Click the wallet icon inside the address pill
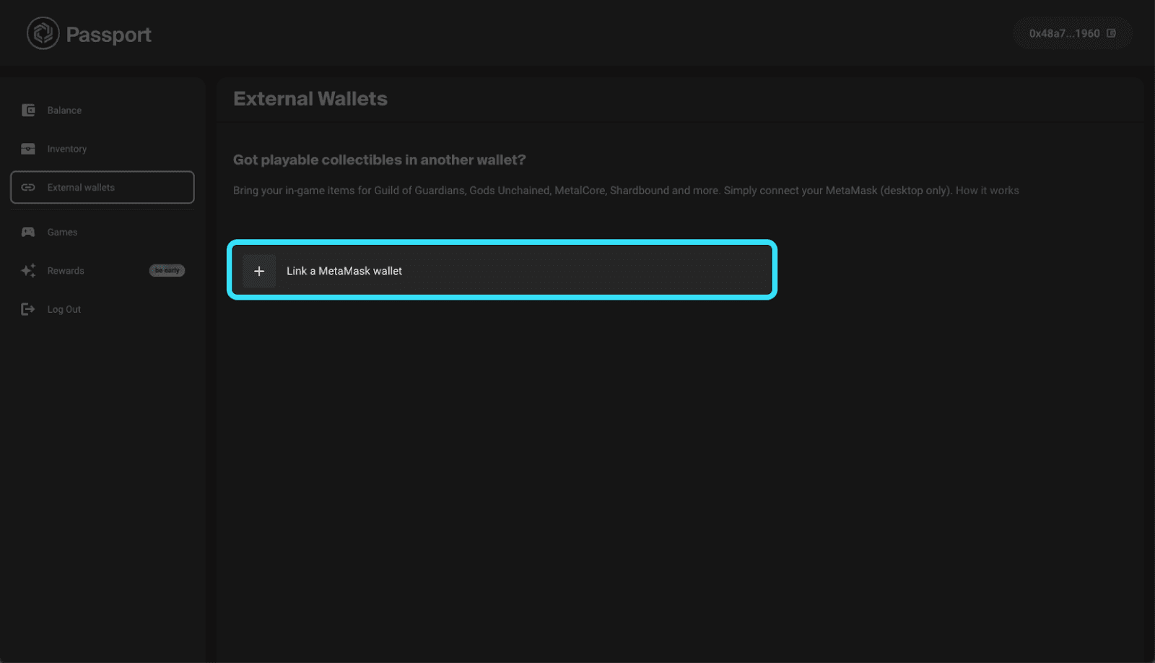This screenshot has height=663, width=1155. 1112,33
